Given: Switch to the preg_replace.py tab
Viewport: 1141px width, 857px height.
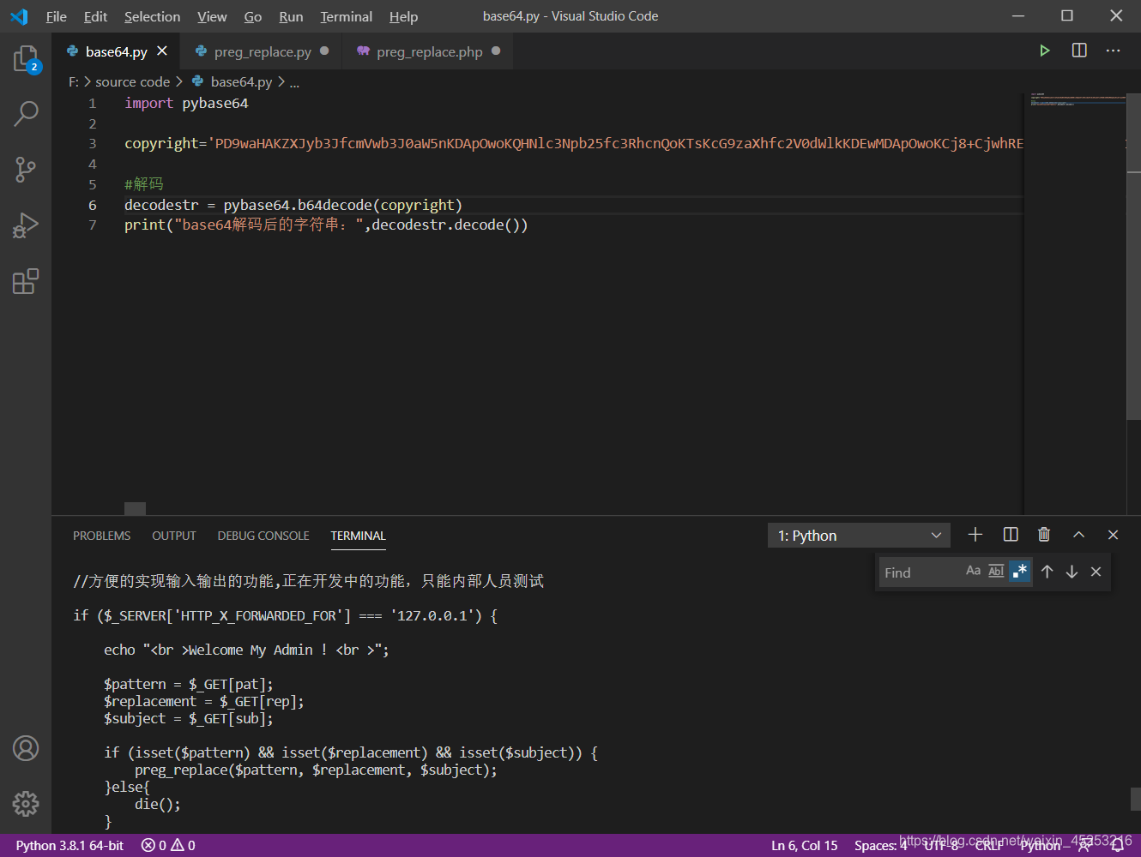Looking at the screenshot, I should click(x=263, y=51).
